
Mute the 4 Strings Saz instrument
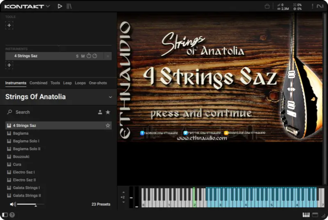coord(83,56)
